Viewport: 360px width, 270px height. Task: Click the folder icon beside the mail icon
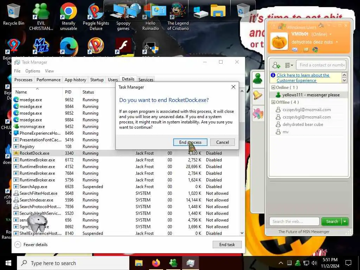pyautogui.click(x=306, y=50)
